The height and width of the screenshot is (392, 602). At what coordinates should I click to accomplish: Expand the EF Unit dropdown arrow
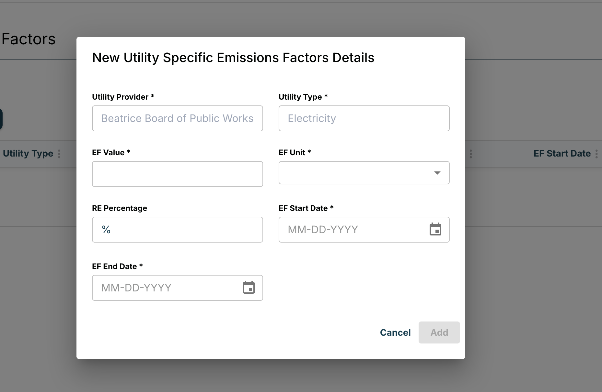437,173
